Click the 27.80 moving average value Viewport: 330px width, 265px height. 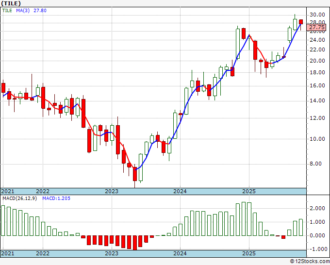pyautogui.click(x=40, y=11)
